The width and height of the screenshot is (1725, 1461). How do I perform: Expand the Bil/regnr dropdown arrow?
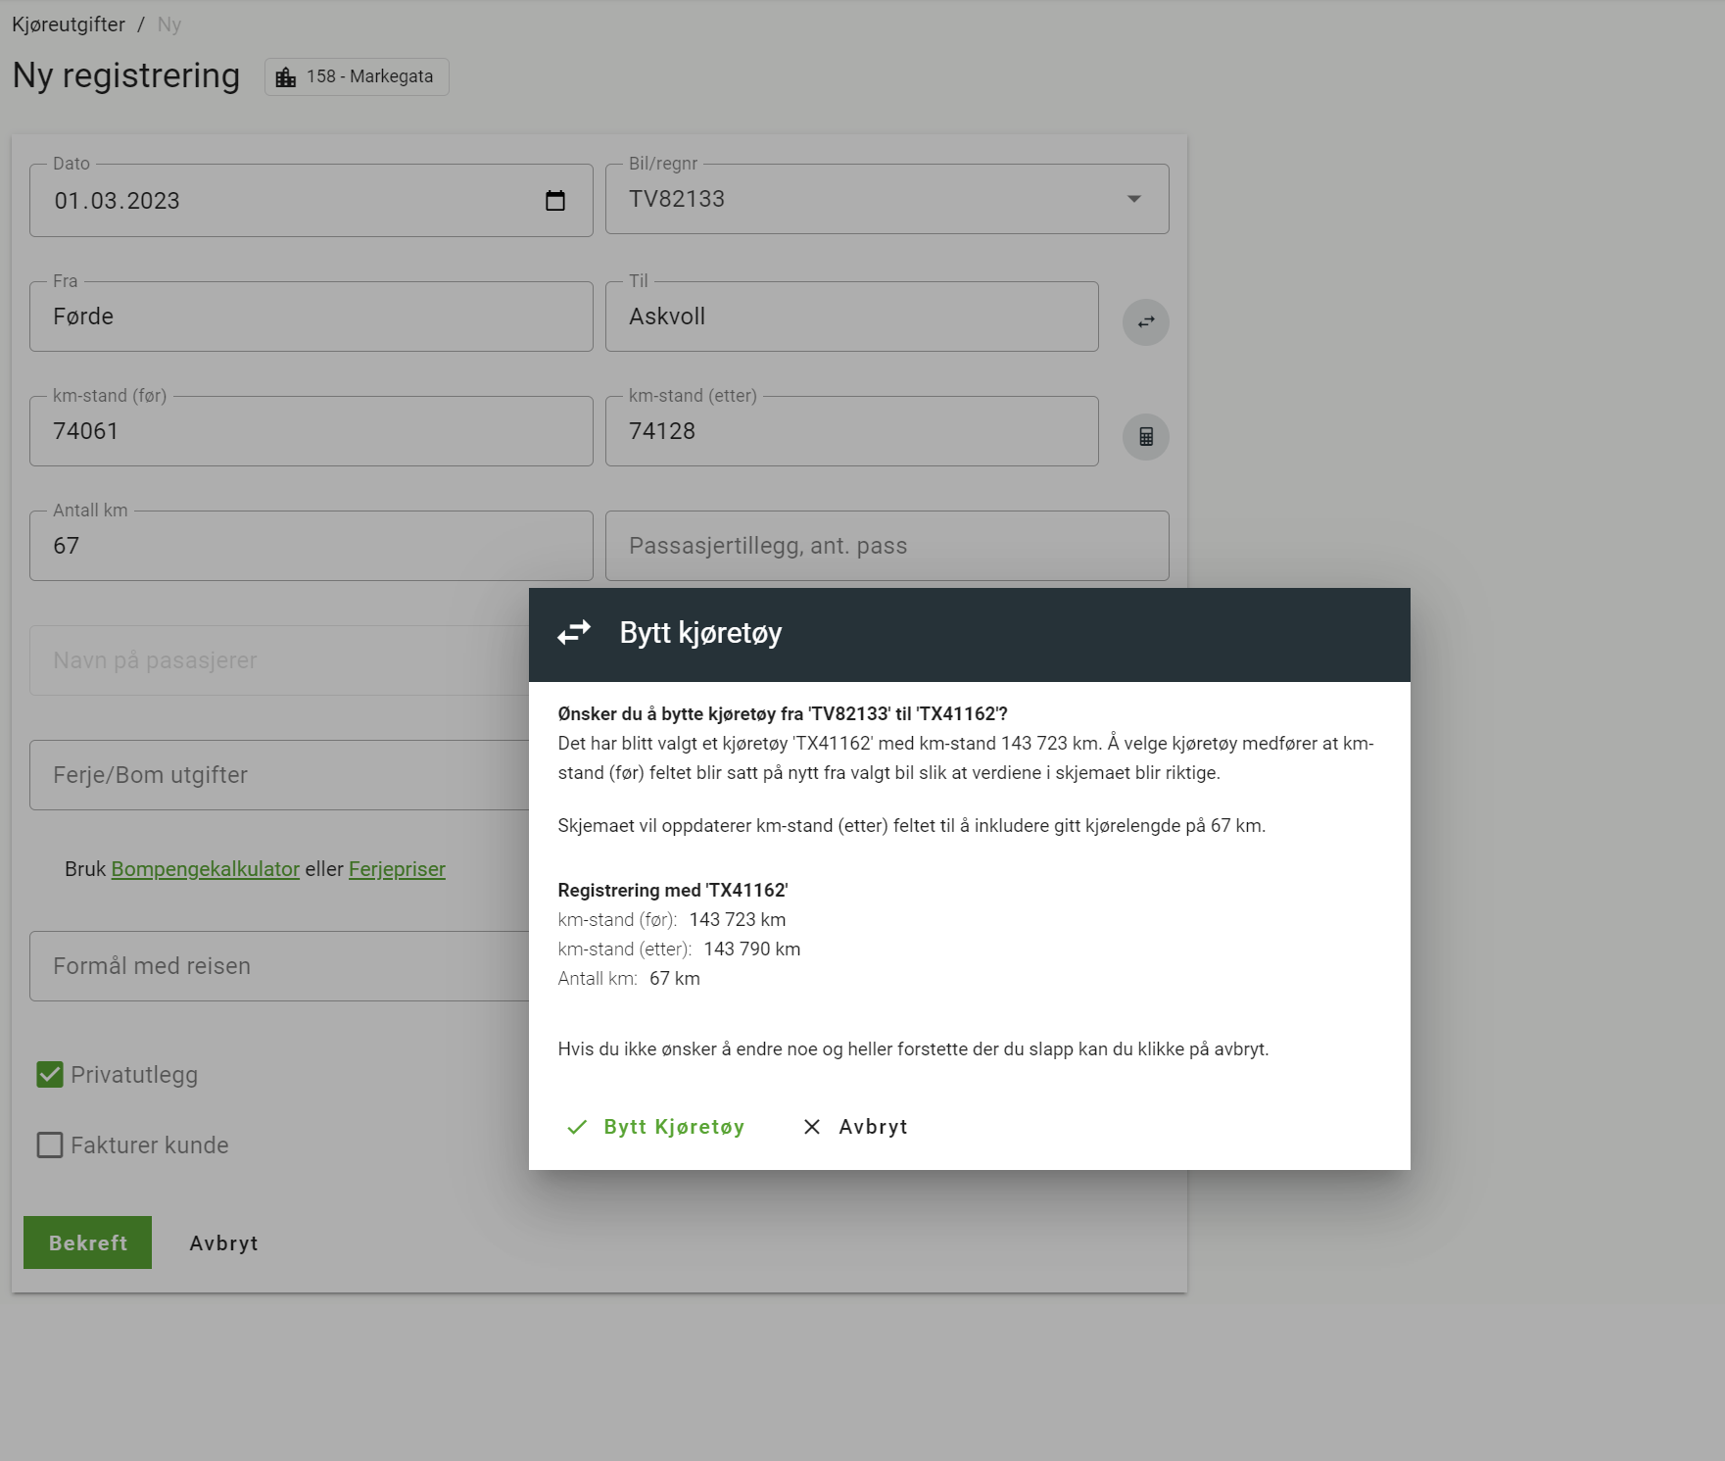click(1134, 199)
